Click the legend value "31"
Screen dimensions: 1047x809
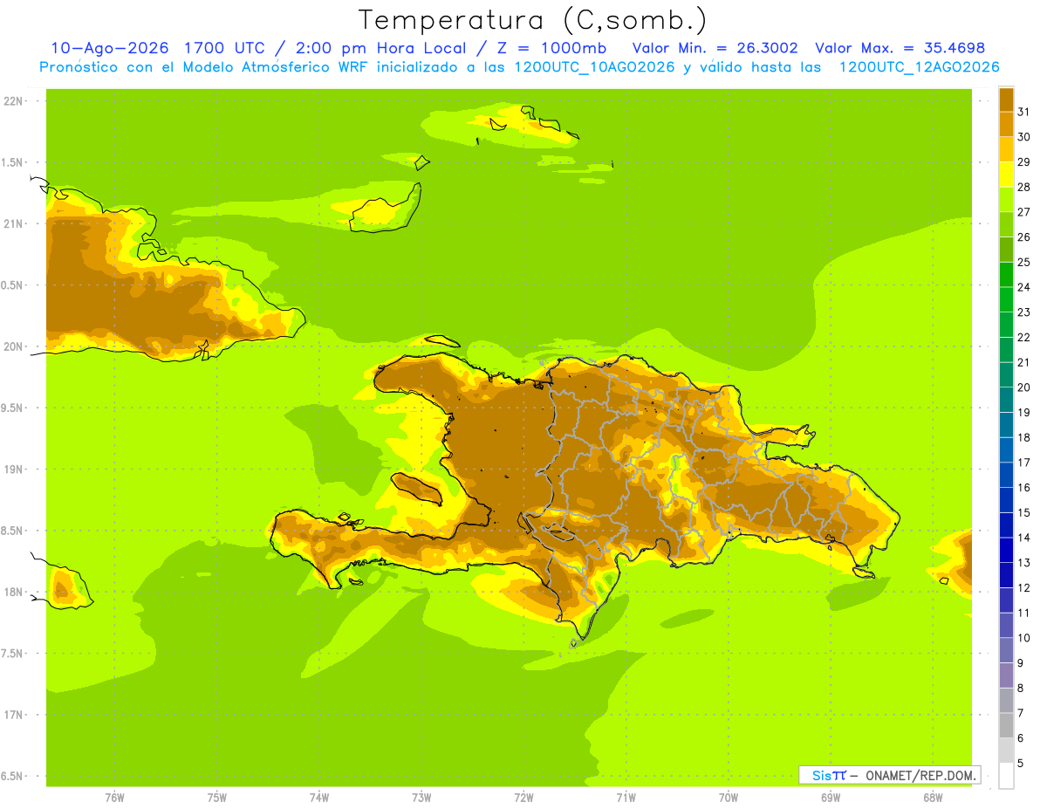point(1023,112)
